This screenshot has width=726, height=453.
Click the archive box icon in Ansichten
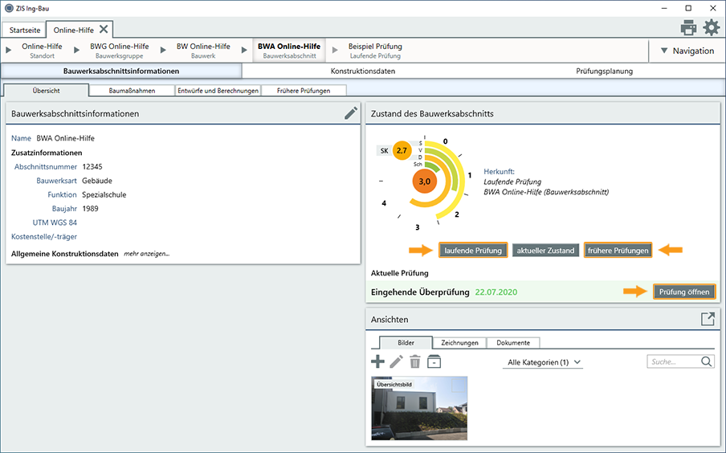[434, 362]
